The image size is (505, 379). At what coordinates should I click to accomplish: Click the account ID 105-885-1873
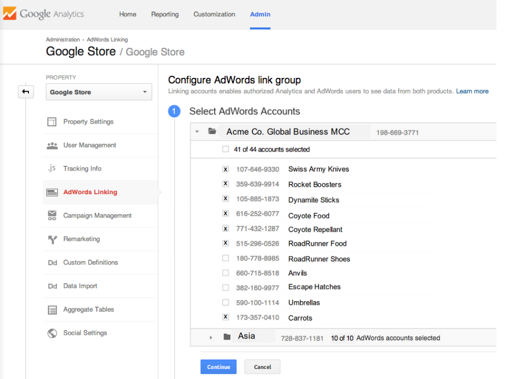258,199
